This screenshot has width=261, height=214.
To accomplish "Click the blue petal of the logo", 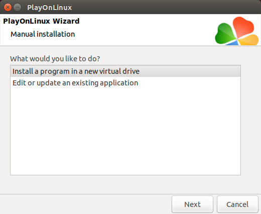I will (233, 43).
